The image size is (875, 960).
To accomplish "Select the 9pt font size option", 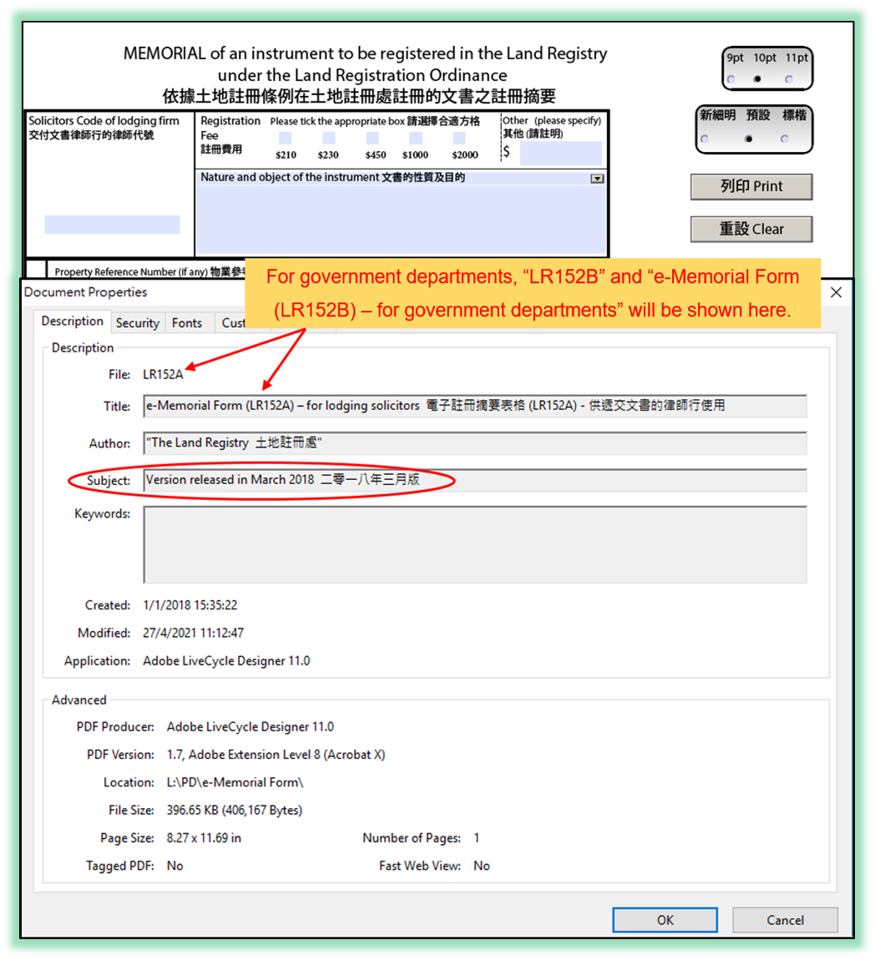I will tap(732, 79).
